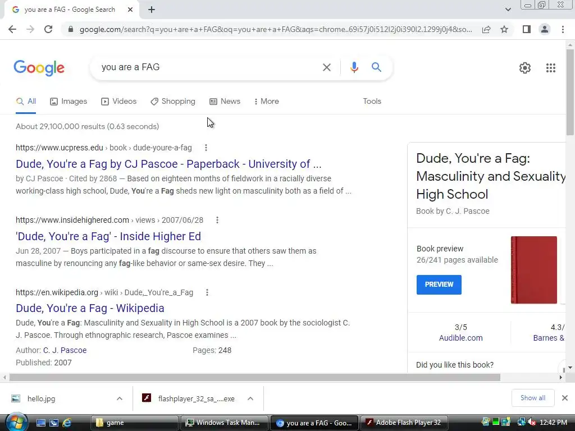
Task: Click the page scroll down arrow
Action: coord(570,368)
